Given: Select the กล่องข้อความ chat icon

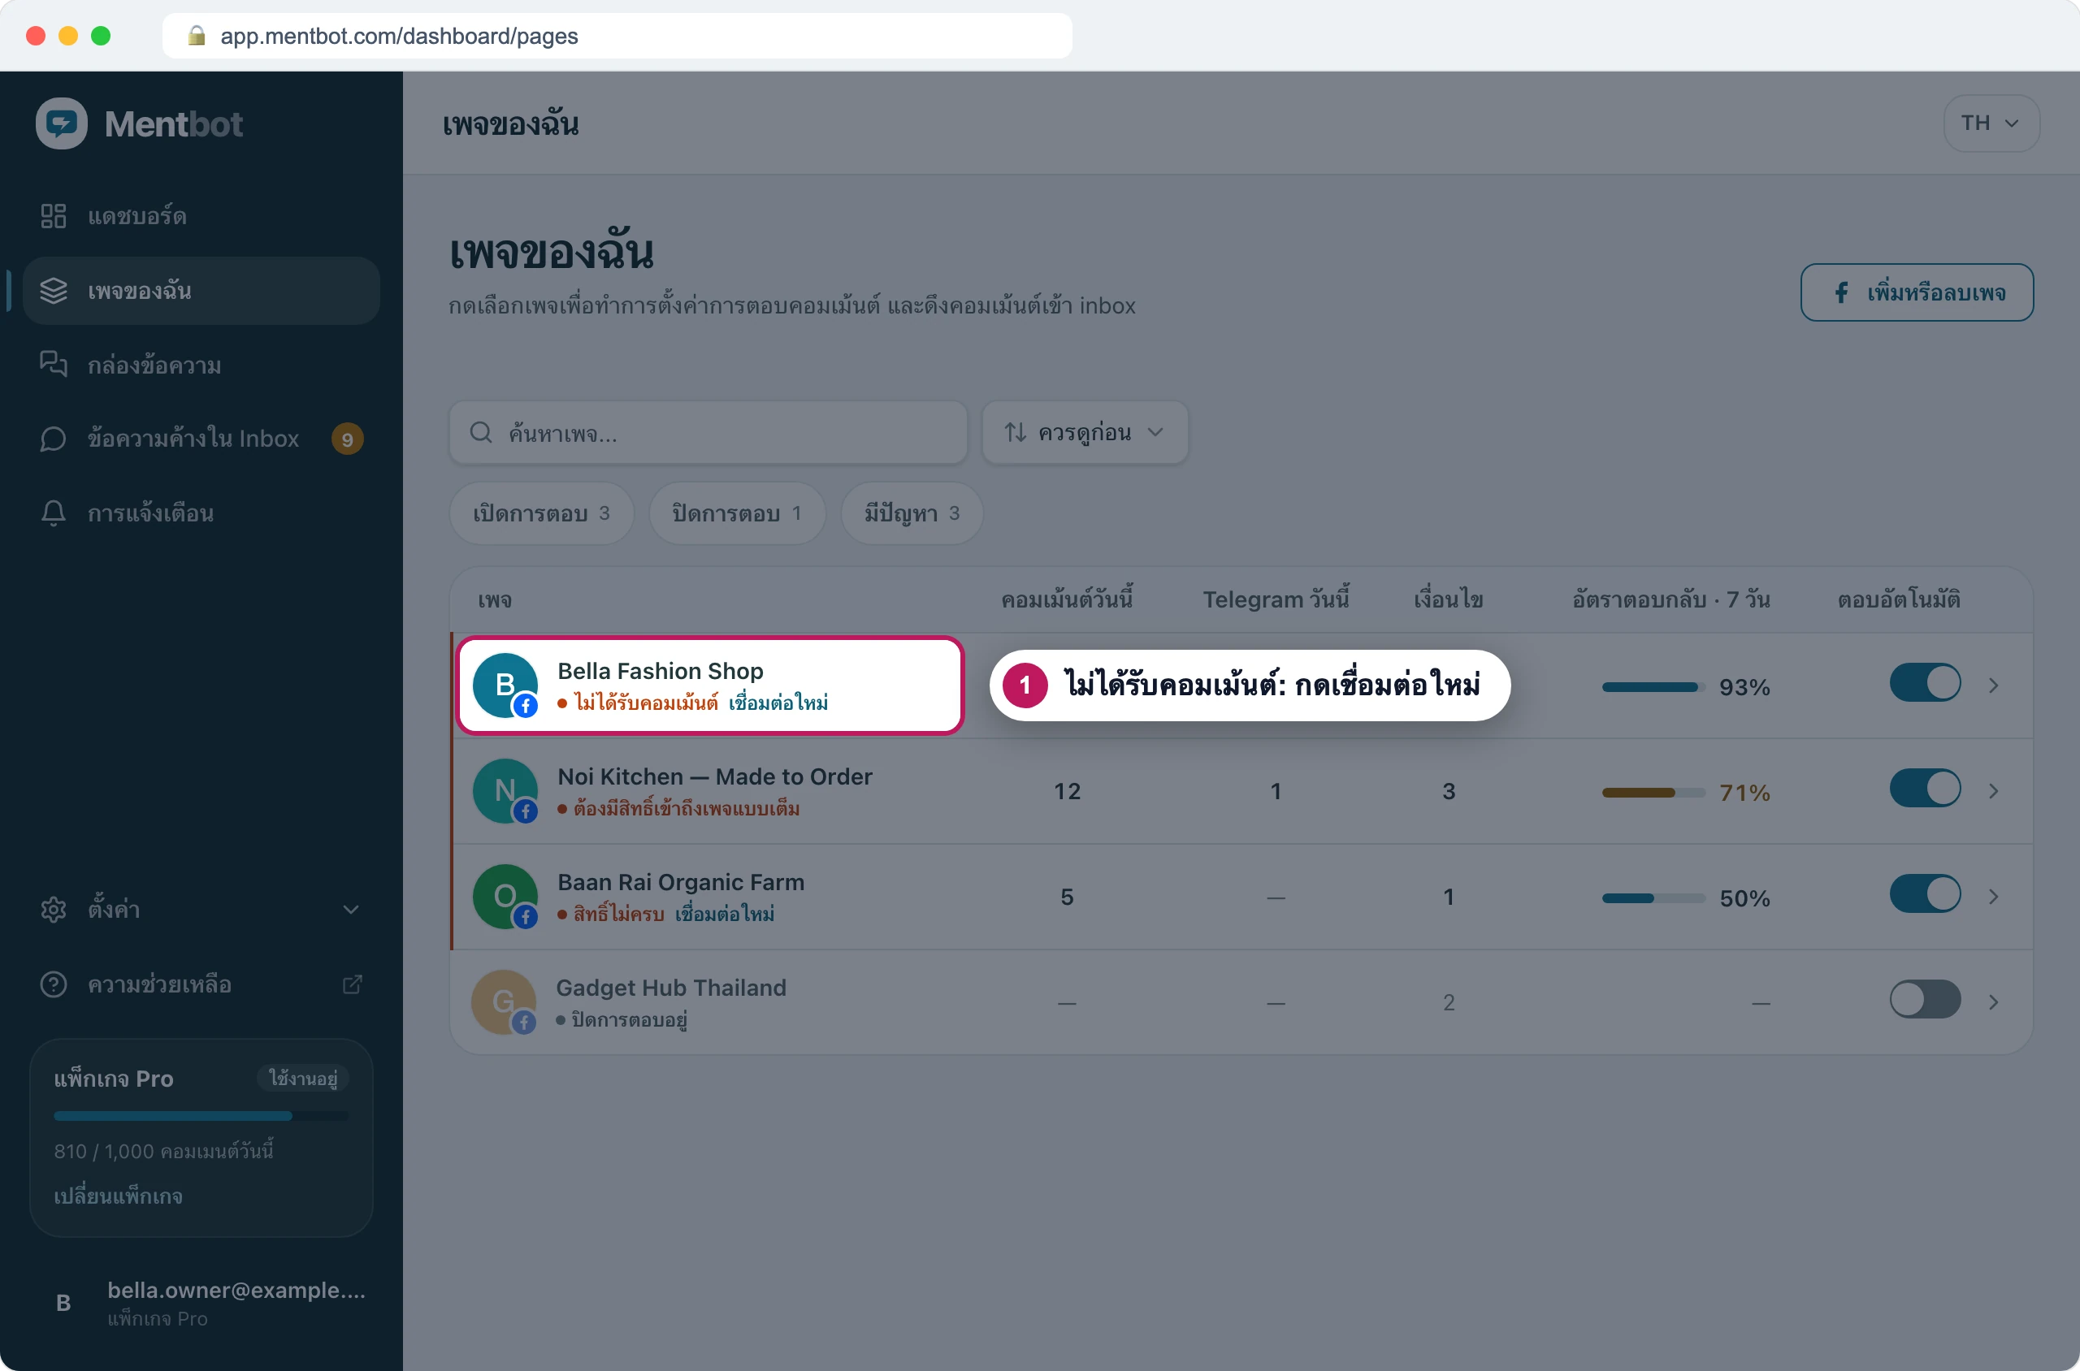Looking at the screenshot, I should tap(54, 364).
